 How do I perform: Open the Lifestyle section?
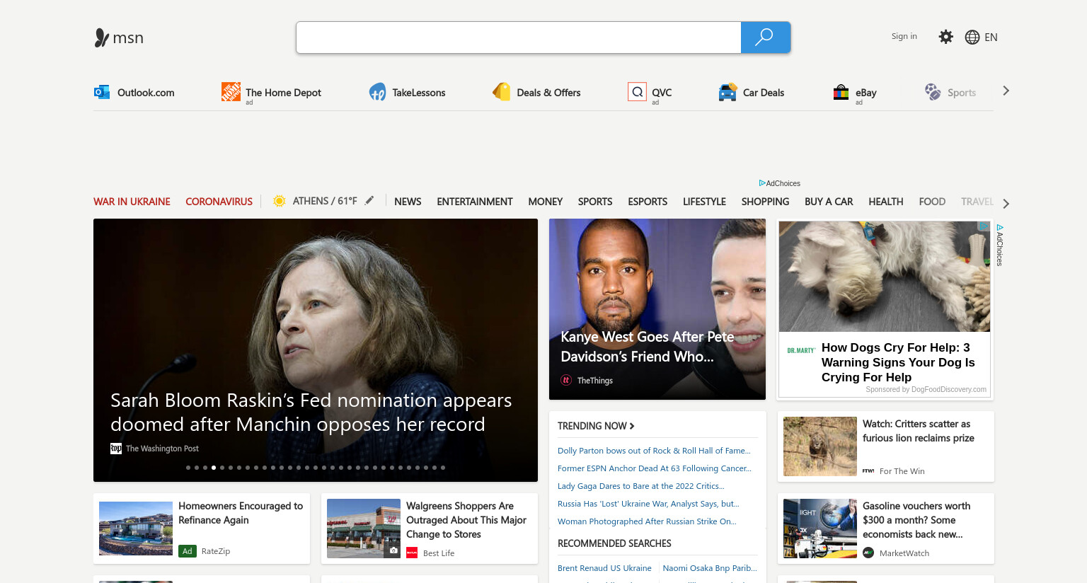tap(704, 202)
